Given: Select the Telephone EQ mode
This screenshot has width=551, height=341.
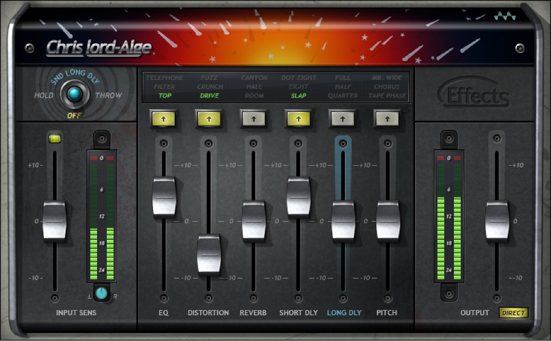Looking at the screenshot, I should [x=164, y=78].
